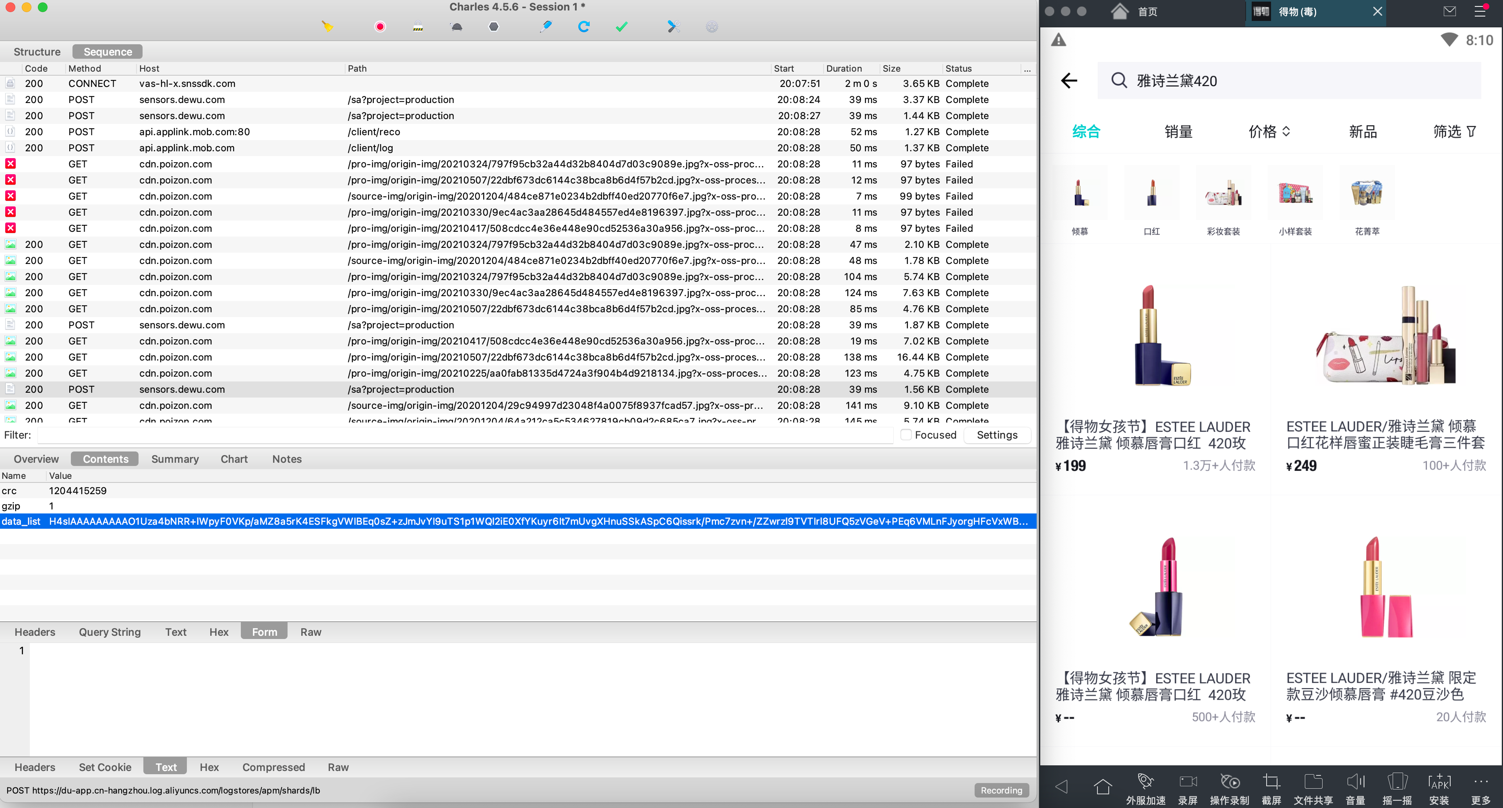Image resolution: width=1503 pixels, height=808 pixels.
Task: Open Tools wrench and screwdriver icon
Action: coord(673,26)
